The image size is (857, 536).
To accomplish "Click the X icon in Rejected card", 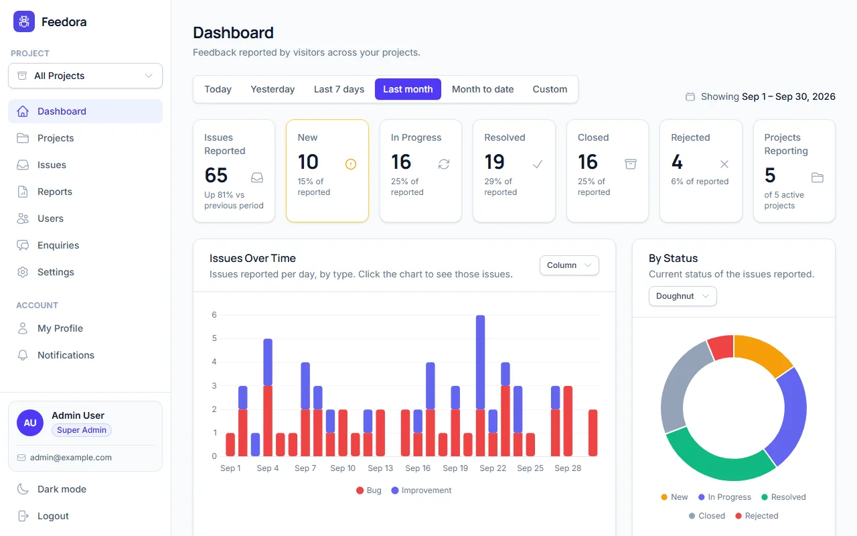I will pos(724,164).
